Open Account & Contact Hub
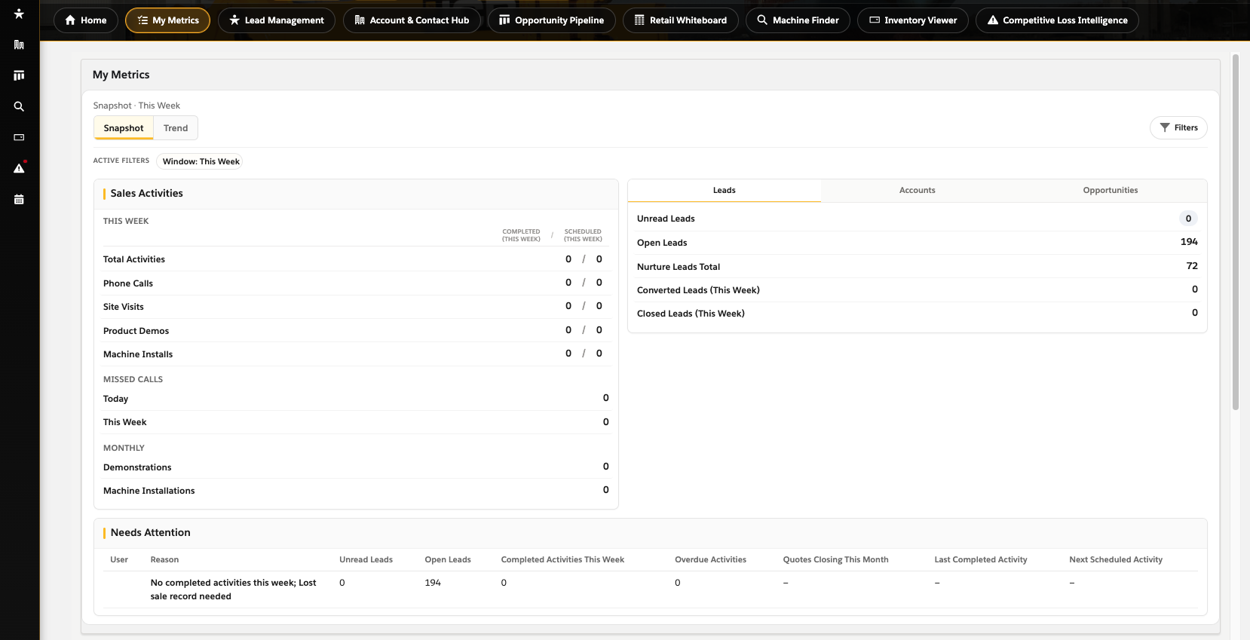 point(412,20)
